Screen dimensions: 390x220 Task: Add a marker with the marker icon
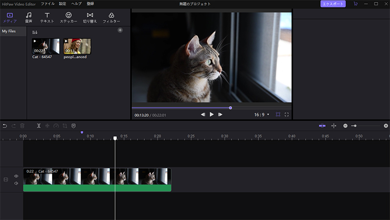pos(73,126)
